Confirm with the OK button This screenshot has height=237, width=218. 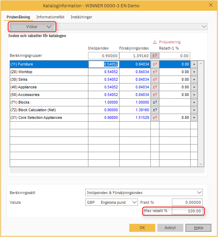tap(142, 228)
